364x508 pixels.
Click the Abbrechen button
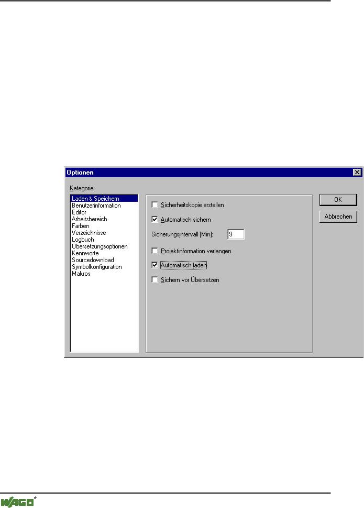[338, 217]
